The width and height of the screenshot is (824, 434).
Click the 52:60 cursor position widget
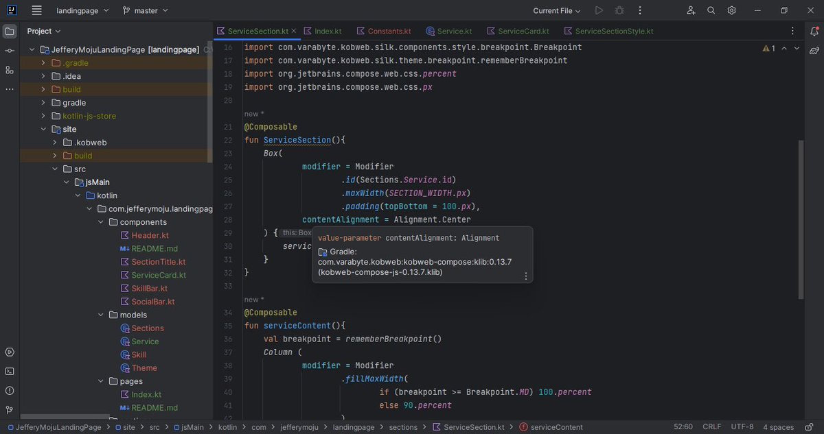pos(683,427)
